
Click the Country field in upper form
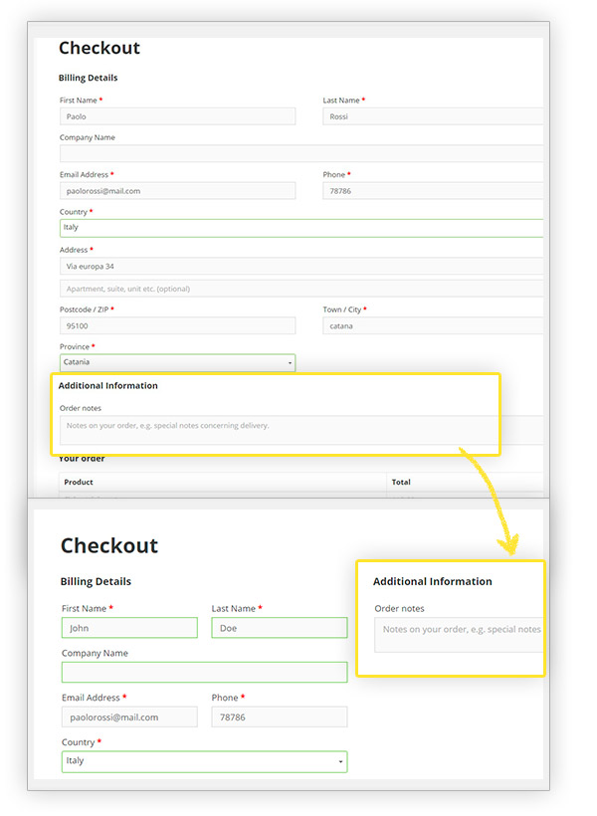point(298,228)
